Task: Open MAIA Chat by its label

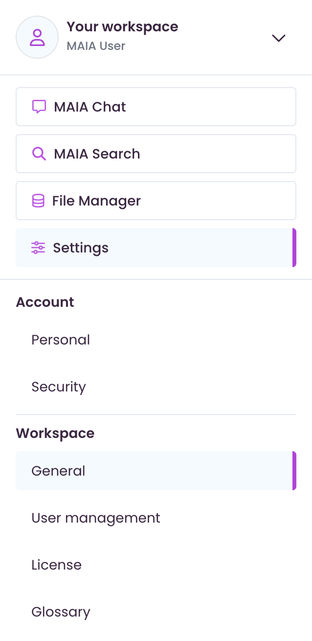Action: coord(90,107)
